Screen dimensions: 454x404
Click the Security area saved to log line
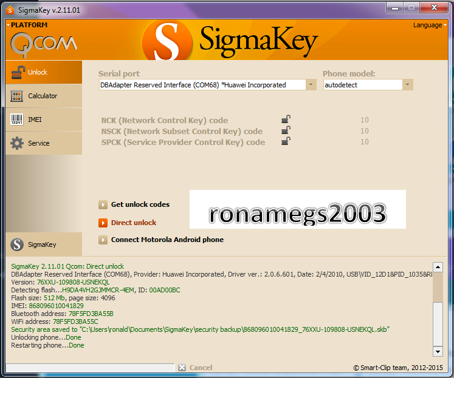point(201,329)
